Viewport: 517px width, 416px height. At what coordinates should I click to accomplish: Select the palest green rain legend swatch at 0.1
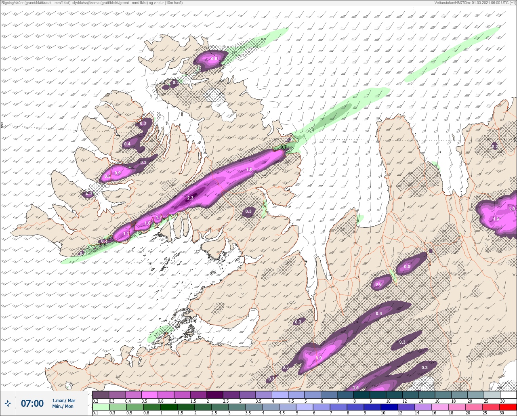point(101,406)
